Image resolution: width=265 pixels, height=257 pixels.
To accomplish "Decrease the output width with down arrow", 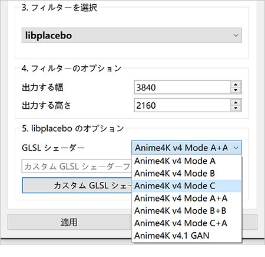I will pos(236,90).
